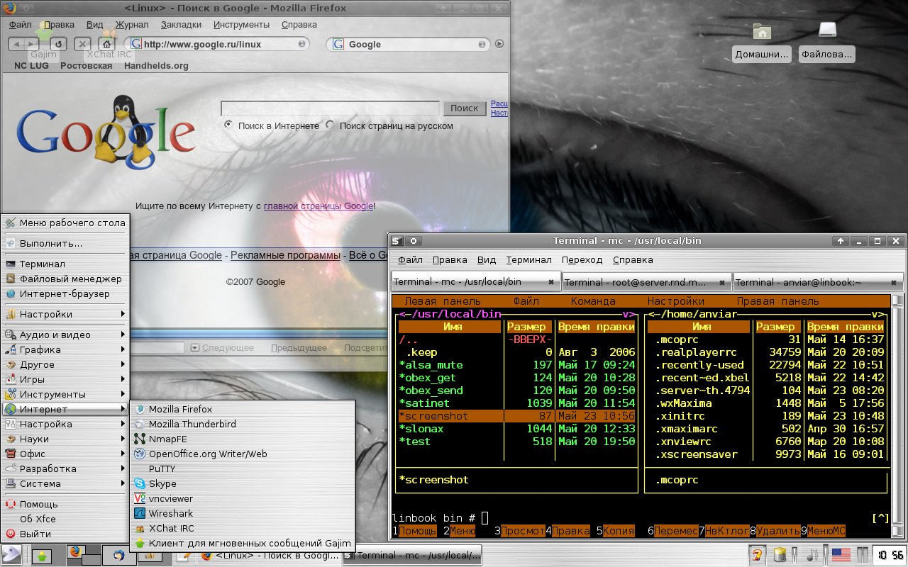Click Google search input field
The image size is (908, 567).
pyautogui.click(x=330, y=108)
